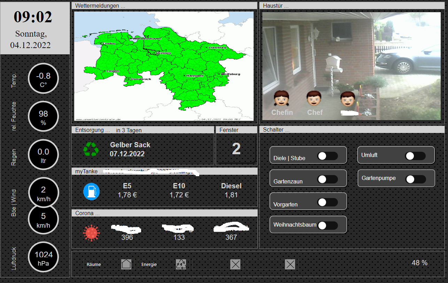Enable the Weihnachtsbaum switch

[x=327, y=226]
